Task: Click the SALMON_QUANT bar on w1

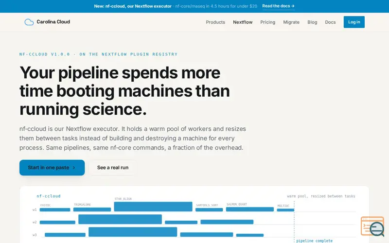Action: pyautogui.click(x=250, y=209)
